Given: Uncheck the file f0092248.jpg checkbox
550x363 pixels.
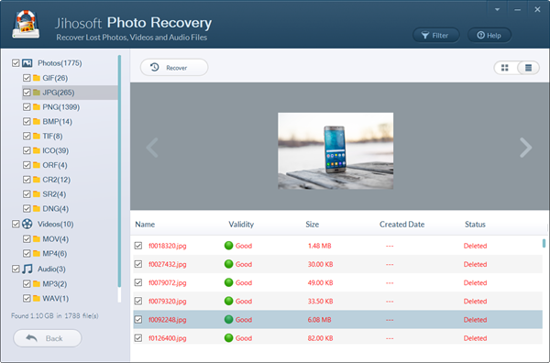Looking at the screenshot, I should click(x=138, y=320).
